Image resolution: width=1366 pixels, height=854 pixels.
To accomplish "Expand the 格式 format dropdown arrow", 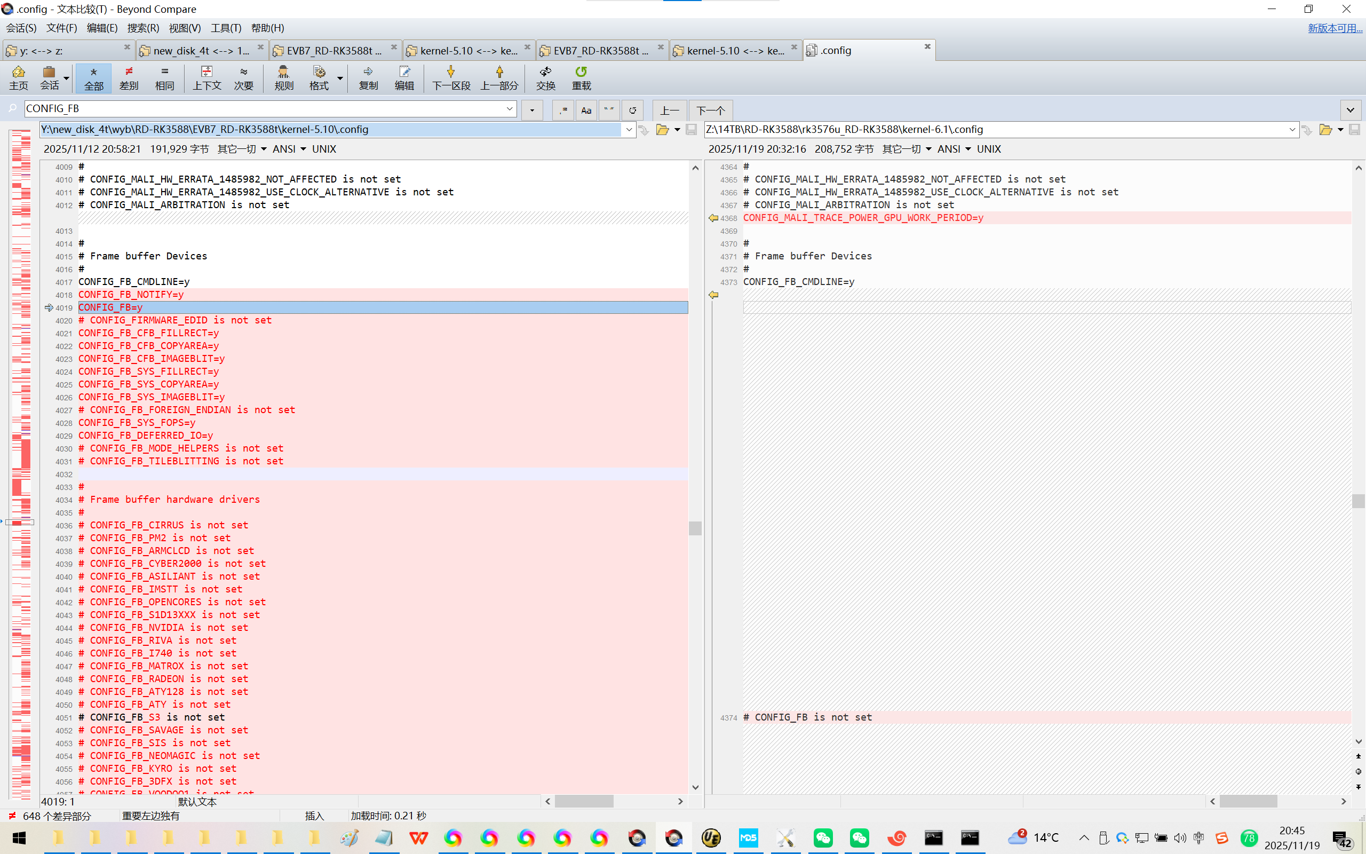I will pos(340,77).
